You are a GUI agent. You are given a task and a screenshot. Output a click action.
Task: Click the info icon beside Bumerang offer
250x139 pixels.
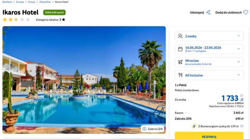(x=242, y=126)
